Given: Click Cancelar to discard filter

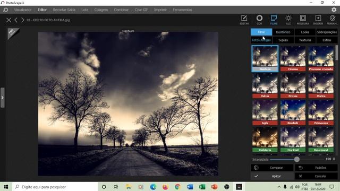Looking at the screenshot, I should pos(316,176).
